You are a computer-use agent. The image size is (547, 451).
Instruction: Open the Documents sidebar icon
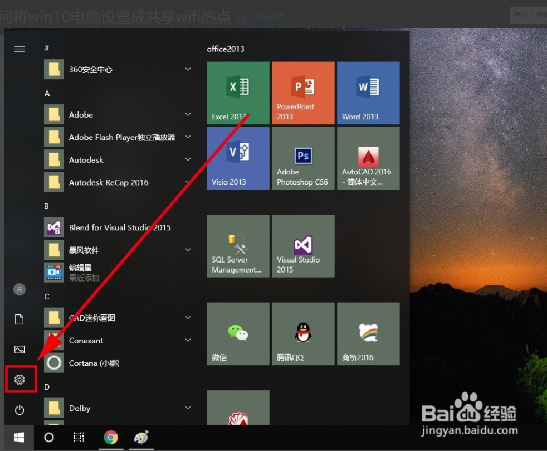pyautogui.click(x=19, y=319)
